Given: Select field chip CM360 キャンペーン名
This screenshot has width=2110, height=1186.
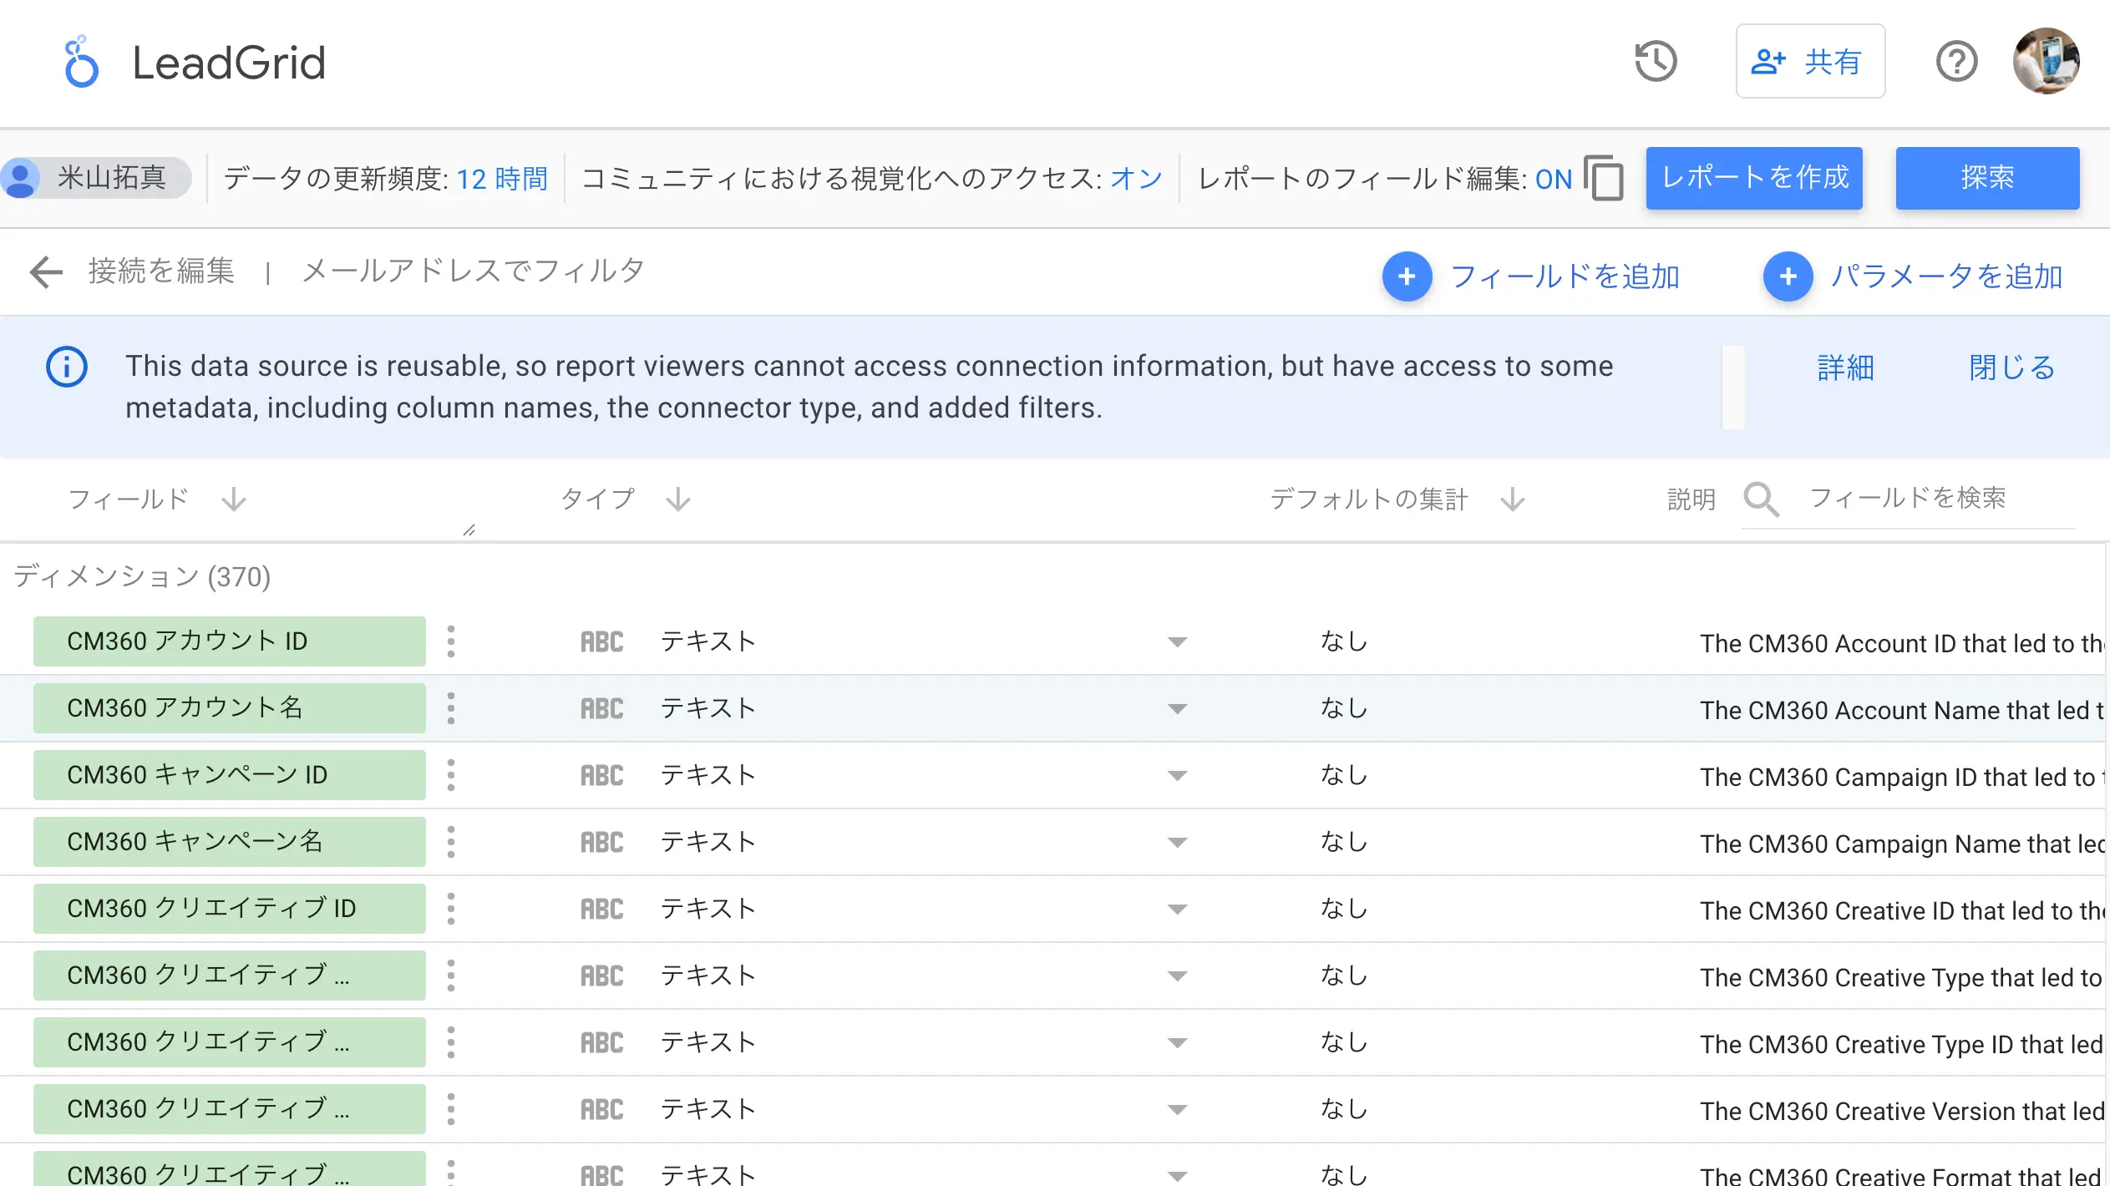Looking at the screenshot, I should pos(230,842).
